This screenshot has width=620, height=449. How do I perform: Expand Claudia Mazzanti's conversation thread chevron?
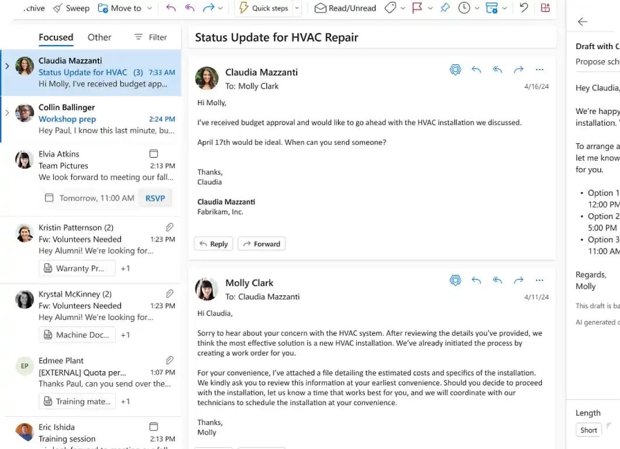(7, 66)
